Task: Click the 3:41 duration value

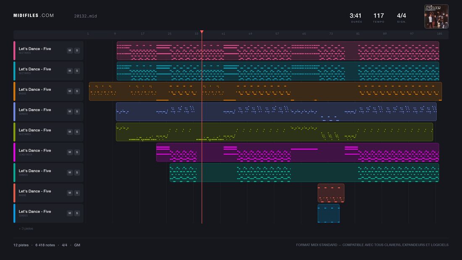Action: point(356,16)
